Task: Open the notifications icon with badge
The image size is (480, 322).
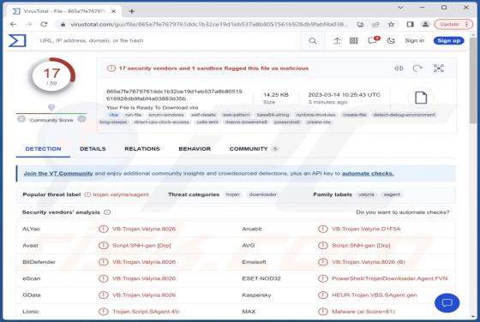Action: [373, 40]
